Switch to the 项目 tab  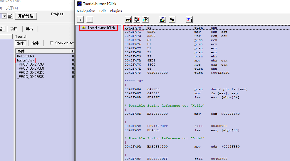coord(14,29)
